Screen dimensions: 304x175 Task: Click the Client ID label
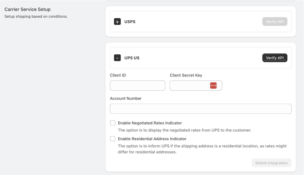point(118,75)
